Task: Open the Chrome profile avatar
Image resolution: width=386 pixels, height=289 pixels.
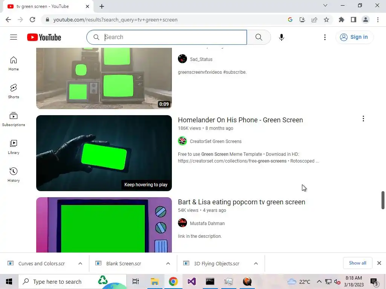Action: click(366, 20)
